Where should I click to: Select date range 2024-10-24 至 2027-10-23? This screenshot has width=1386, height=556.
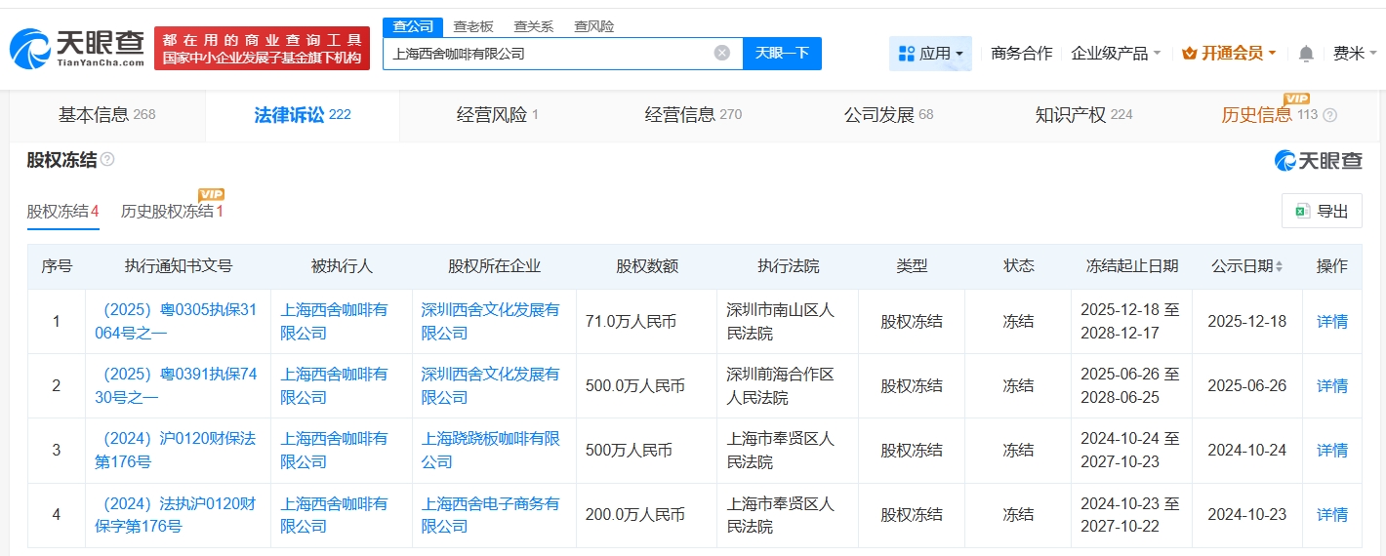coord(1130,450)
